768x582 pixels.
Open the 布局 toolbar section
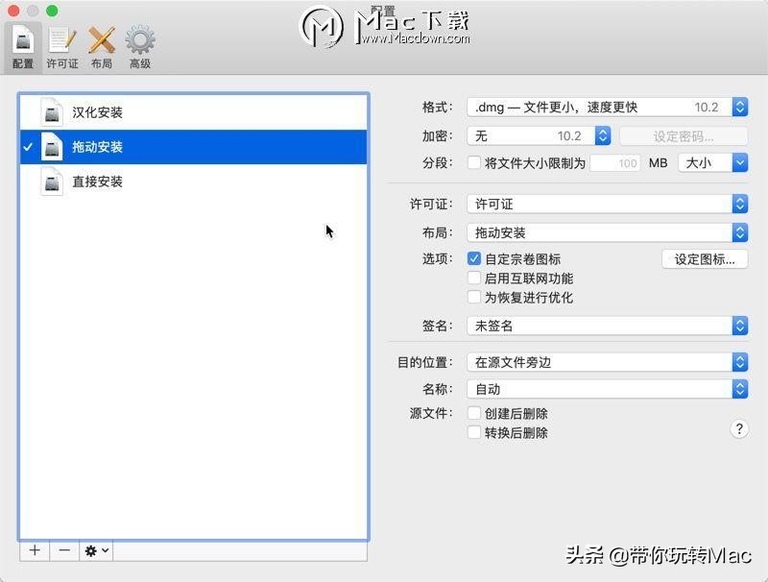(x=101, y=43)
